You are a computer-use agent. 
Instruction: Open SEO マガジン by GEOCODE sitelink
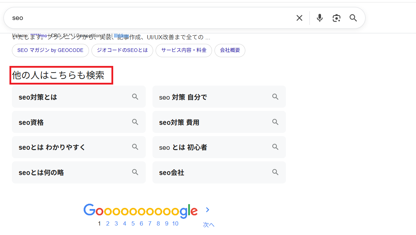pos(50,50)
